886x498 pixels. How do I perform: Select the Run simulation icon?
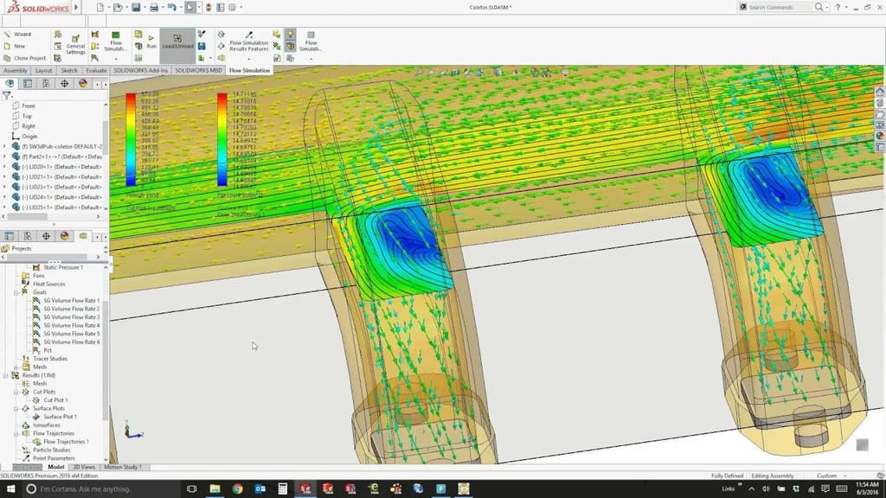click(x=150, y=39)
